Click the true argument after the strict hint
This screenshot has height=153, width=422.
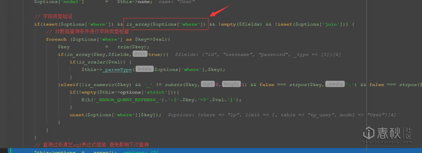[154, 55]
